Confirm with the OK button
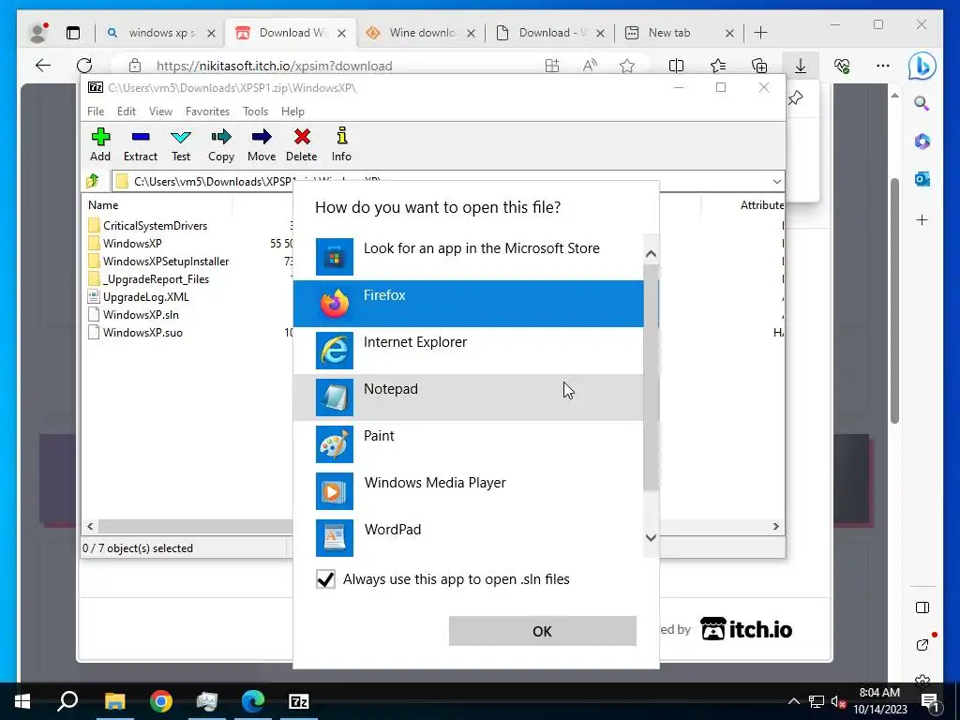This screenshot has width=960, height=720. coord(543,631)
